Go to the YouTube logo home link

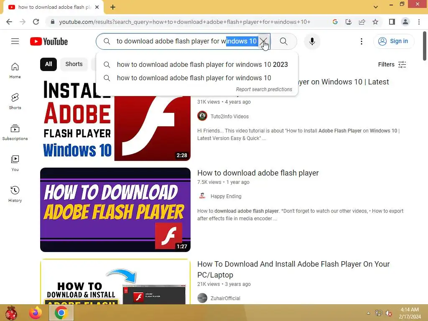pos(49,41)
